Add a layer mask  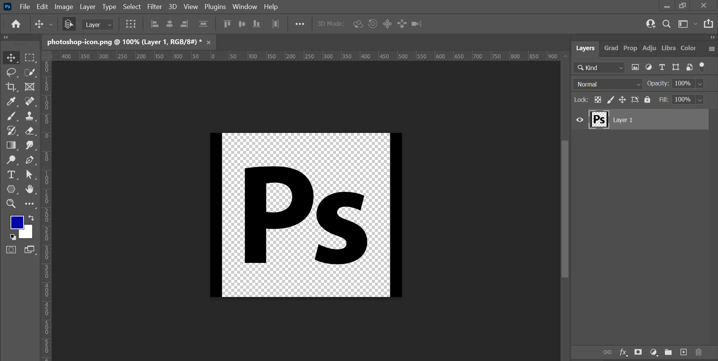click(x=638, y=352)
